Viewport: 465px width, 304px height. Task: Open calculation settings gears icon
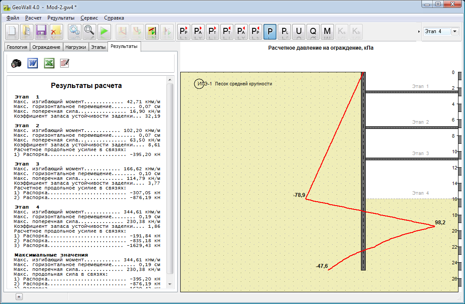(75, 31)
